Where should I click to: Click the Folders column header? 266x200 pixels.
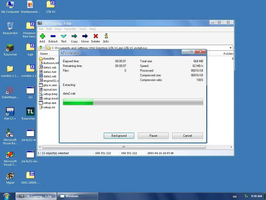221,54
